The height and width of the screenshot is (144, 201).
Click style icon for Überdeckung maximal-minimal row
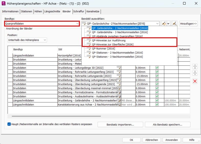pyautogui.click(x=119, y=88)
